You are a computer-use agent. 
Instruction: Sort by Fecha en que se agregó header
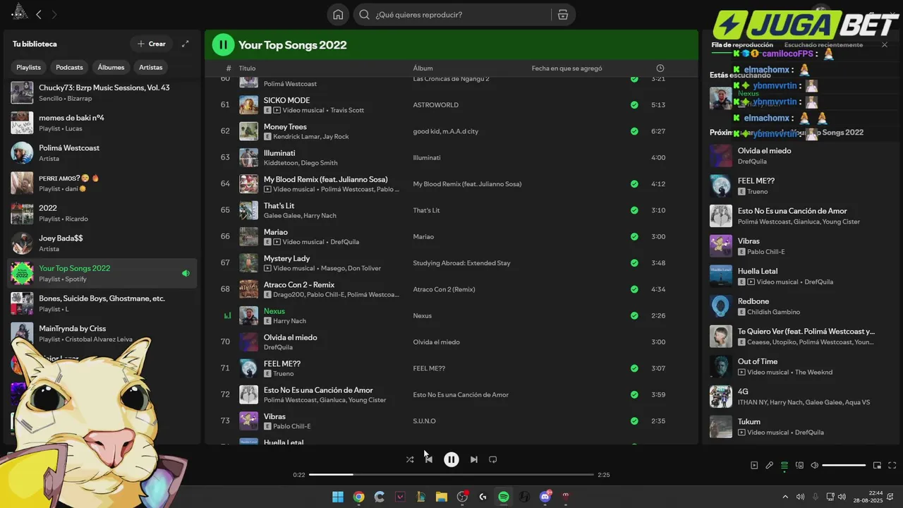566,68
